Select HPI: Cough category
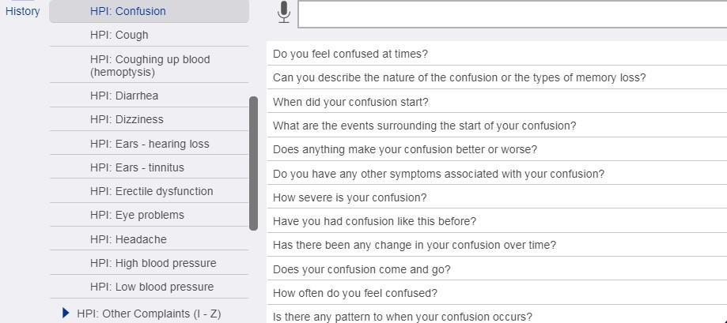 [x=119, y=35]
